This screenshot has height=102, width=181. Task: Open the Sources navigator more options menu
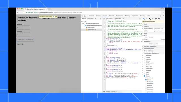(x=101, y=19)
